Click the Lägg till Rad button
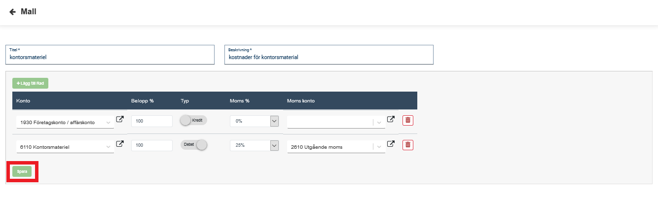658x198 pixels. click(x=30, y=83)
